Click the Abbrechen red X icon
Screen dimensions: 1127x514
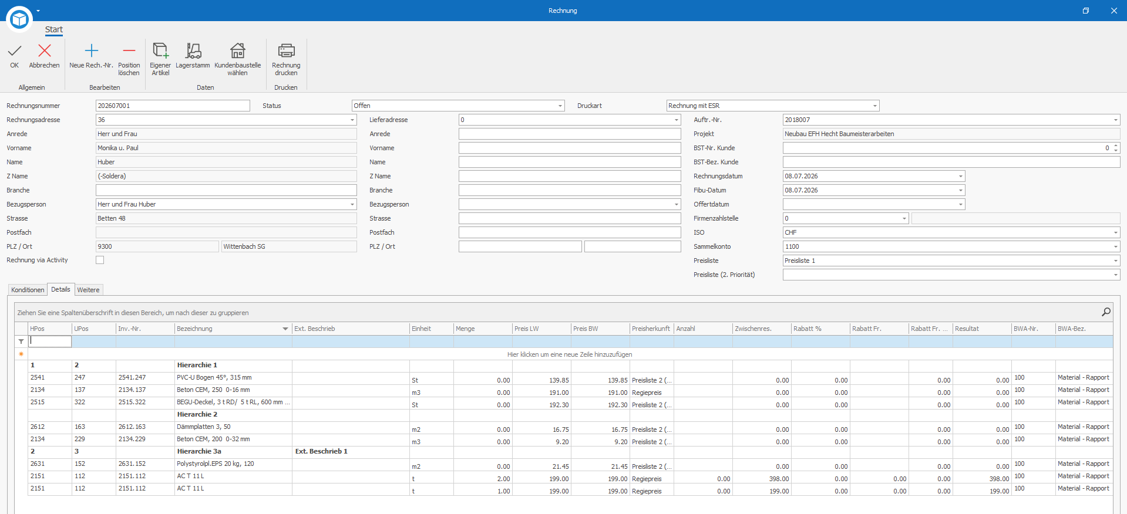click(44, 51)
